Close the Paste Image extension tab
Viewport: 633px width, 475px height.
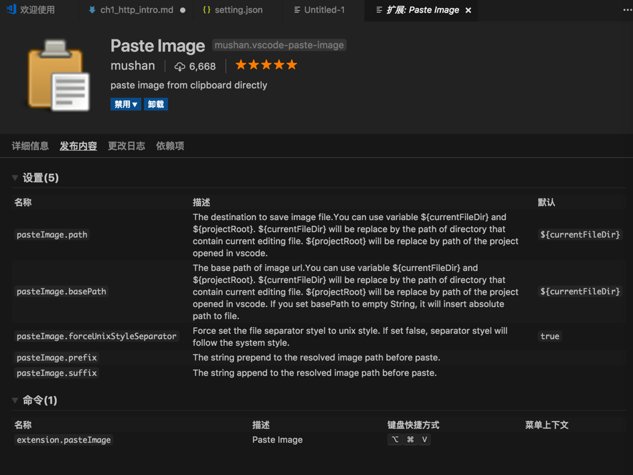468,10
